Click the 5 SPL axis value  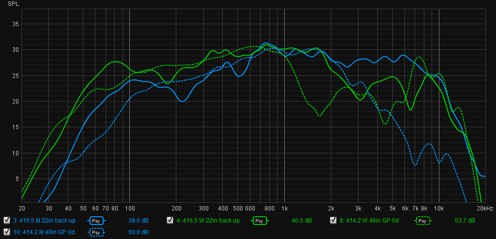(17, 179)
